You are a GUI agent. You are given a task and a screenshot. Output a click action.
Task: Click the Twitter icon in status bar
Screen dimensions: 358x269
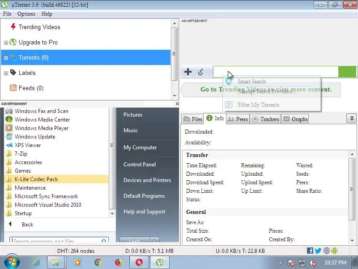pyautogui.click(x=318, y=251)
